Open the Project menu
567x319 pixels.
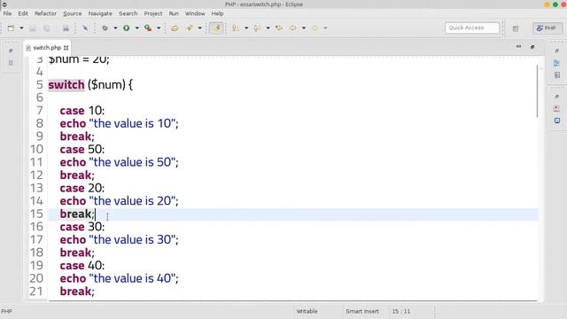tap(153, 13)
